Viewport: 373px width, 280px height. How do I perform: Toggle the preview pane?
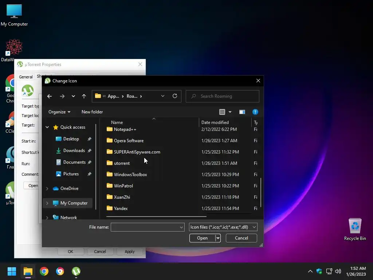[242, 112]
